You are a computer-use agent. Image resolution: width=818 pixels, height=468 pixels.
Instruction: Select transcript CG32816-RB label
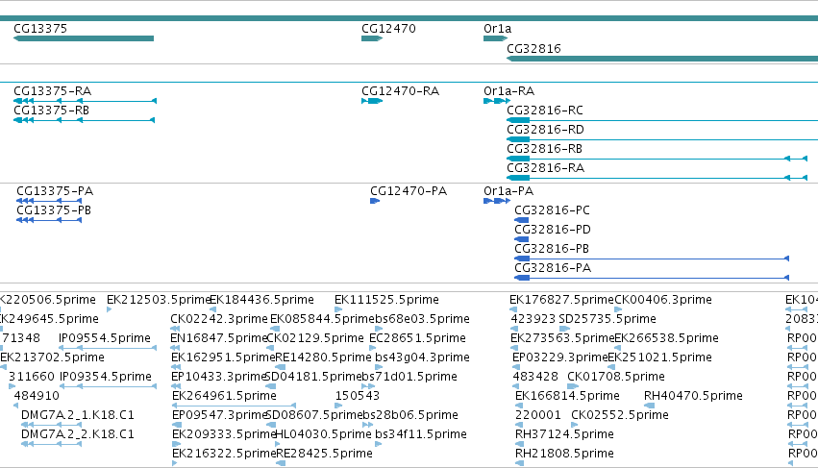point(544,149)
